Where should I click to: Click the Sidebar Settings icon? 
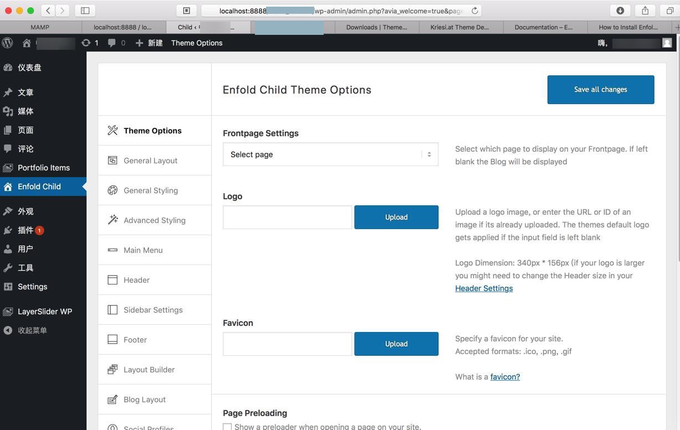(x=113, y=310)
